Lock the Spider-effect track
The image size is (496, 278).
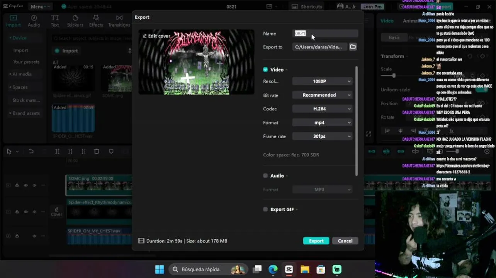(17, 212)
